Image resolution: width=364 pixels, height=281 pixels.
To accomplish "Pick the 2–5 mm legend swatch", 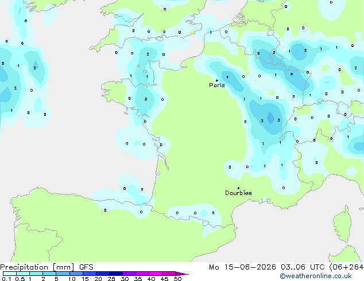I will point(49,274).
